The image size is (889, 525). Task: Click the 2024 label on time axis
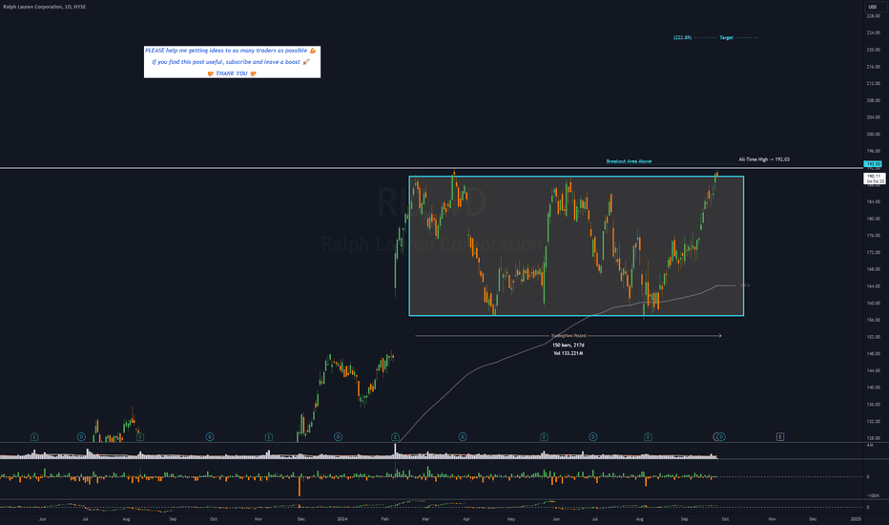click(x=341, y=518)
